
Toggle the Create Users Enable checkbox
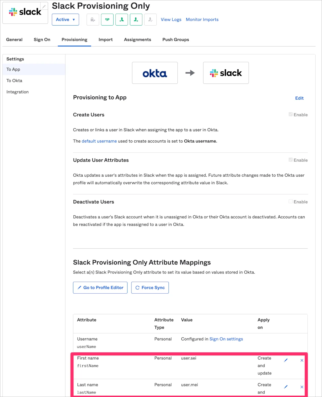(x=291, y=114)
